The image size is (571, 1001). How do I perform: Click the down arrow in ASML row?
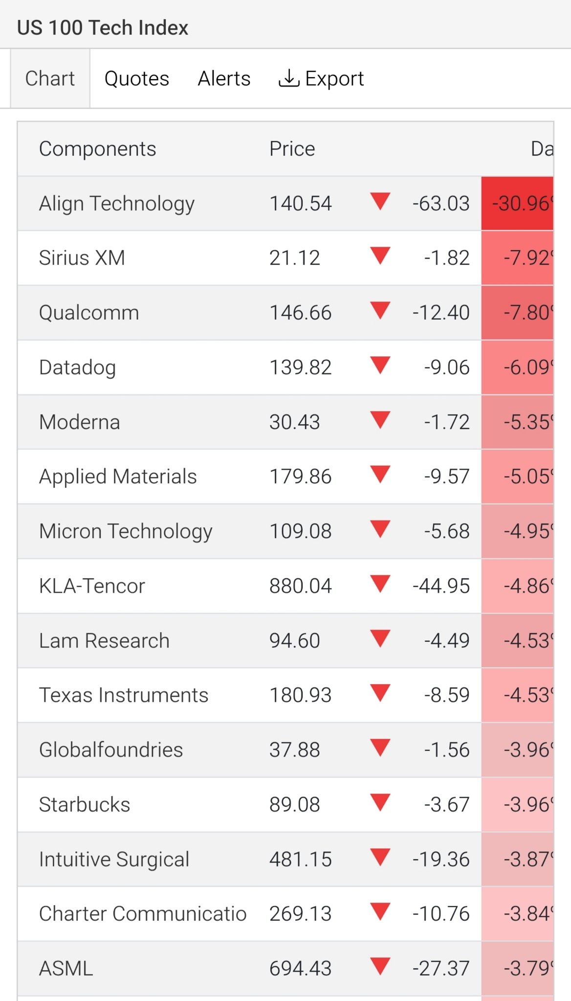click(380, 966)
